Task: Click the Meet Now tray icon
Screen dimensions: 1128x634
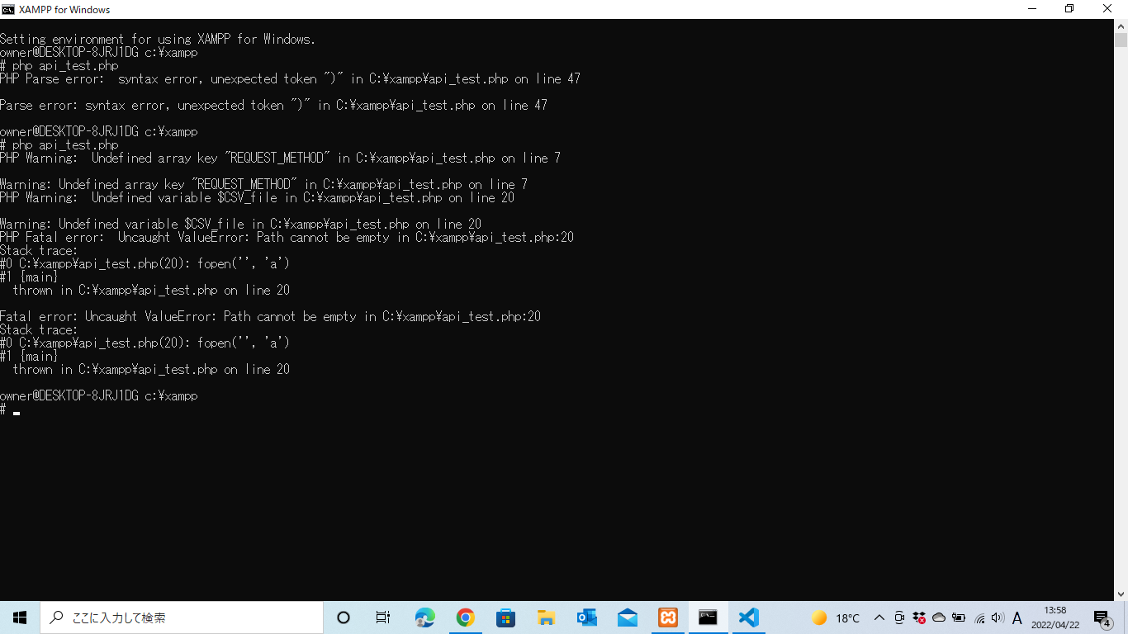Action: click(x=899, y=617)
